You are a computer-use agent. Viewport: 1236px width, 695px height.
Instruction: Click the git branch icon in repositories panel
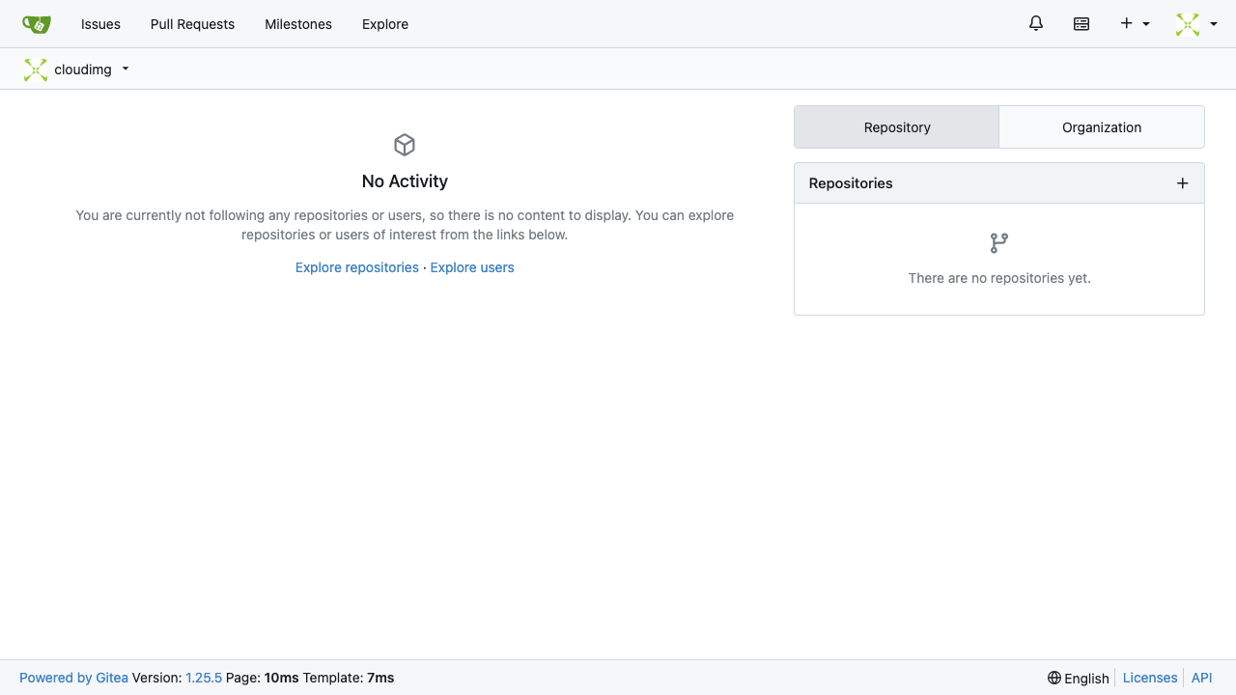coord(999,243)
